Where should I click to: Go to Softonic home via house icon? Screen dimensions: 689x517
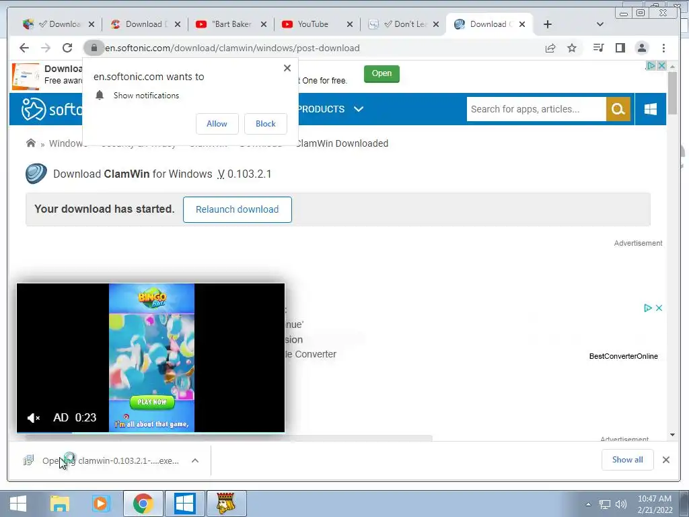click(x=31, y=143)
